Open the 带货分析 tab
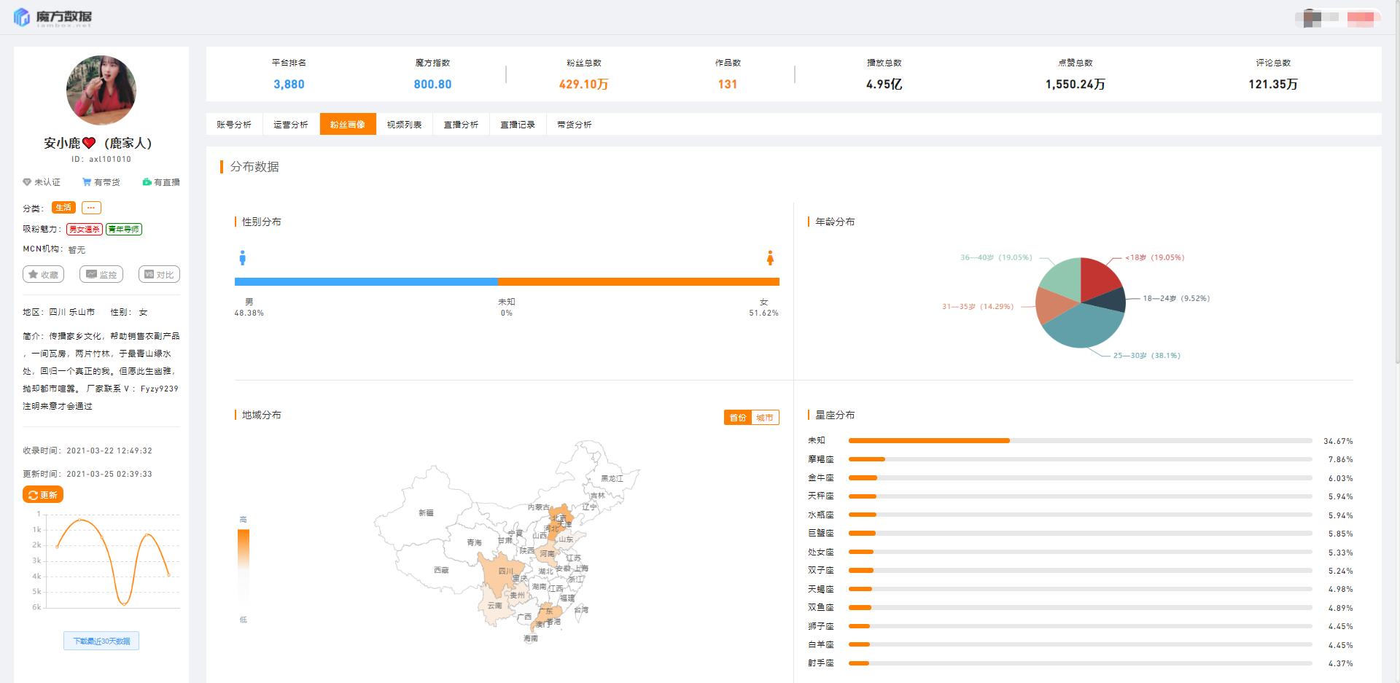The image size is (1400, 683). click(x=575, y=125)
